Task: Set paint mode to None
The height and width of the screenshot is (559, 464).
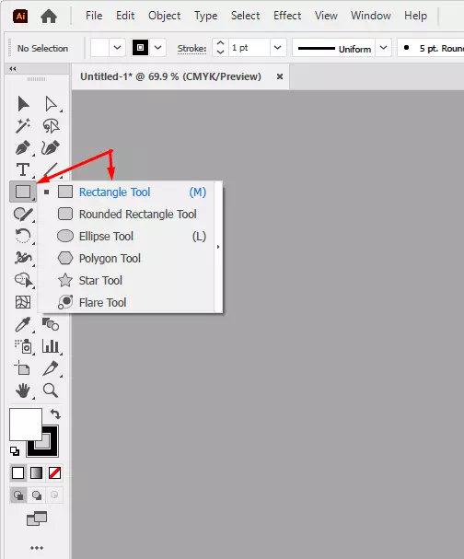Action: tap(54, 473)
